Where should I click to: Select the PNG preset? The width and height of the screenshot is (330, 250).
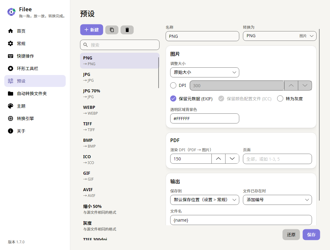[119, 61]
